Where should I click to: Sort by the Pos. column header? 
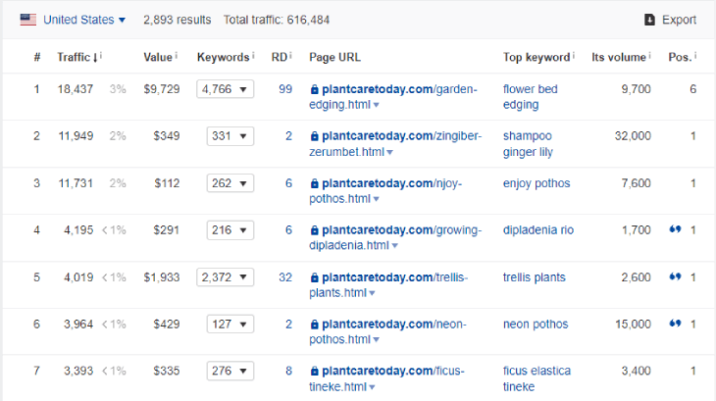pyautogui.click(x=680, y=58)
